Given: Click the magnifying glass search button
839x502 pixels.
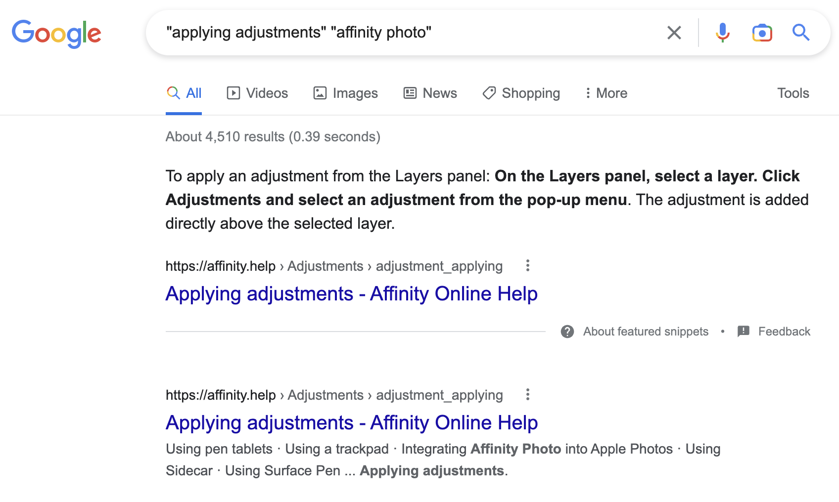Looking at the screenshot, I should click(x=800, y=33).
